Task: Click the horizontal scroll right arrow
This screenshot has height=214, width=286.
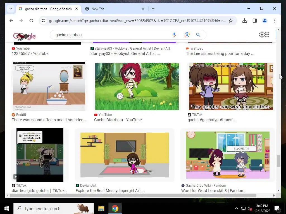Action: tap(274, 195)
